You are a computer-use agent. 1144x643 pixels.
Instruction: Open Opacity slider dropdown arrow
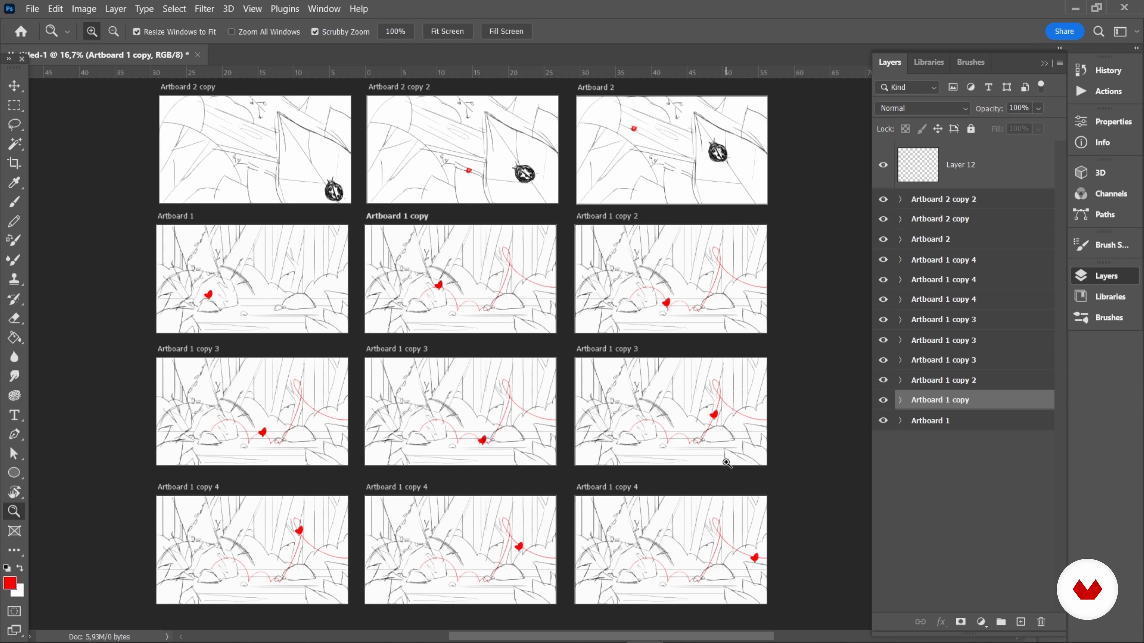pos(1038,108)
